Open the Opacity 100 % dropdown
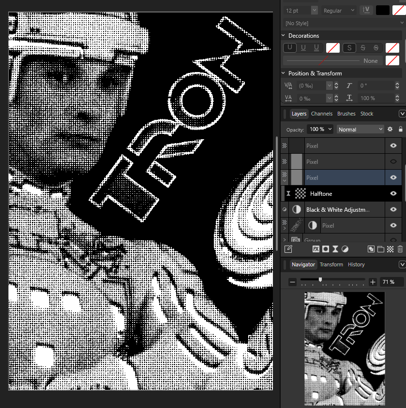Image resolution: width=406 pixels, height=408 pixels. (320, 130)
